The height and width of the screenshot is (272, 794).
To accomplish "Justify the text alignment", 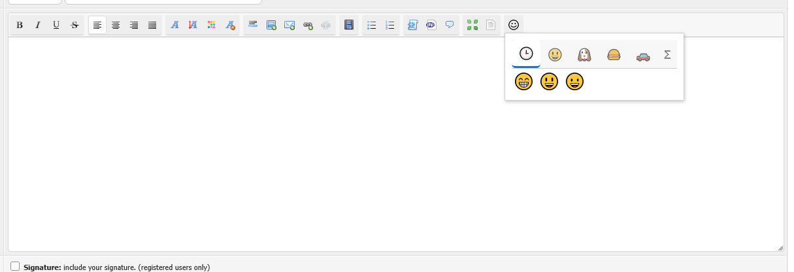I will tap(152, 25).
